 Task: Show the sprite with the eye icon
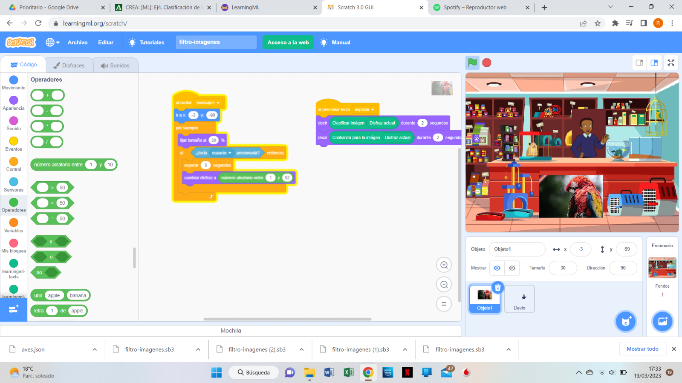tap(497, 268)
